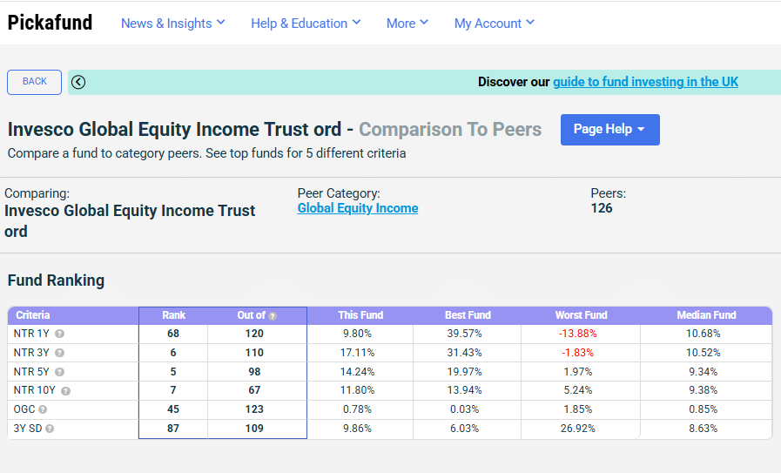
Task: Select the 17.11% this fund value
Action: coord(357,353)
